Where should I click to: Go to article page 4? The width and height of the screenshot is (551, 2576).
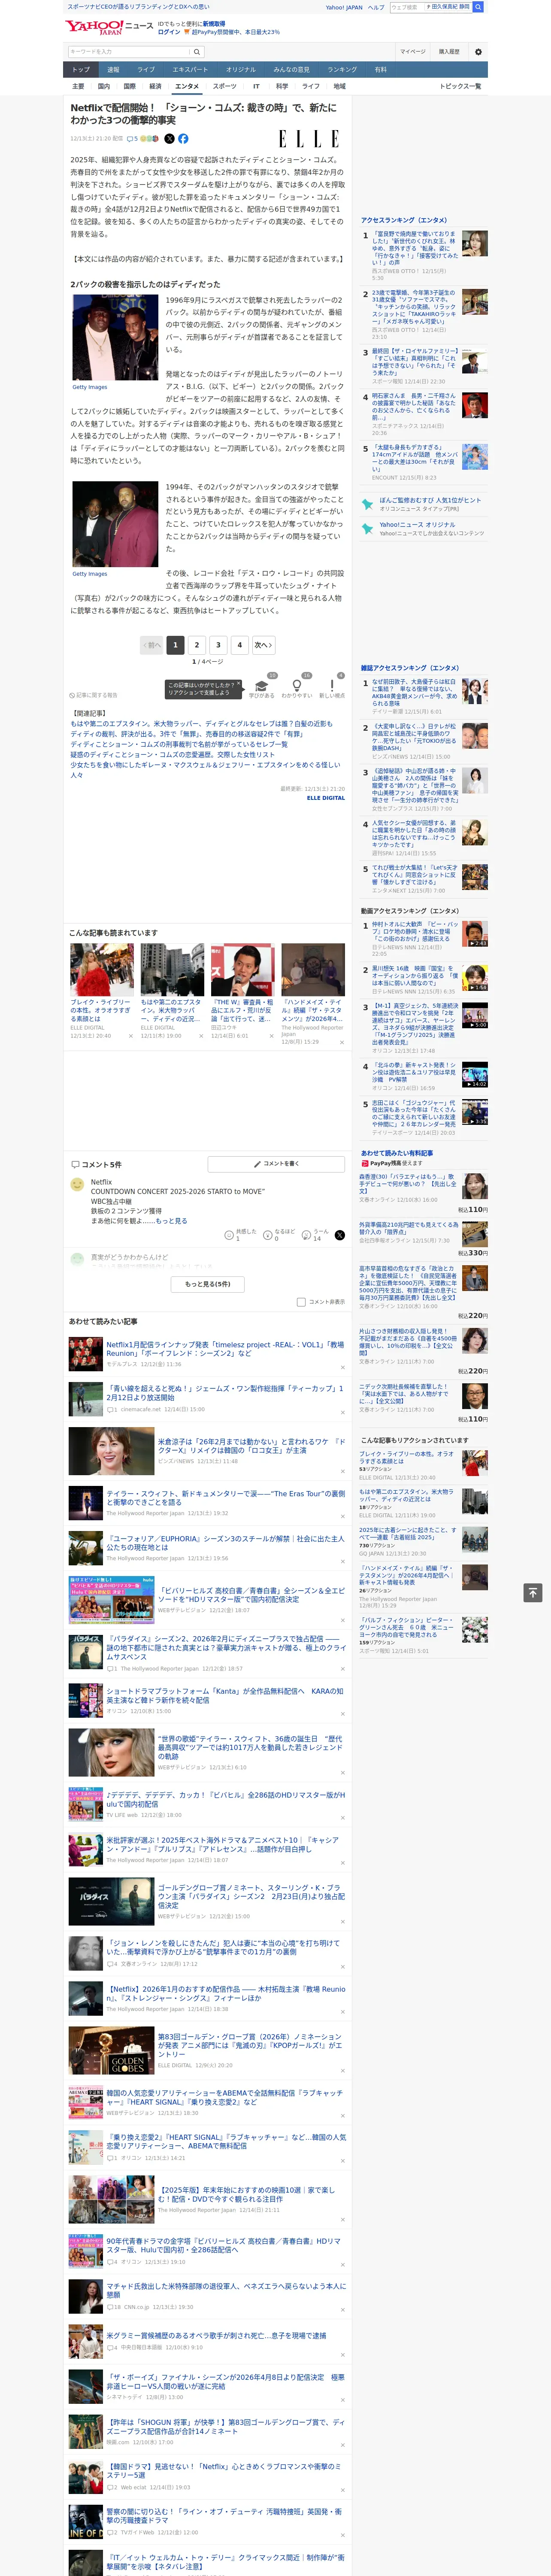[x=240, y=645]
